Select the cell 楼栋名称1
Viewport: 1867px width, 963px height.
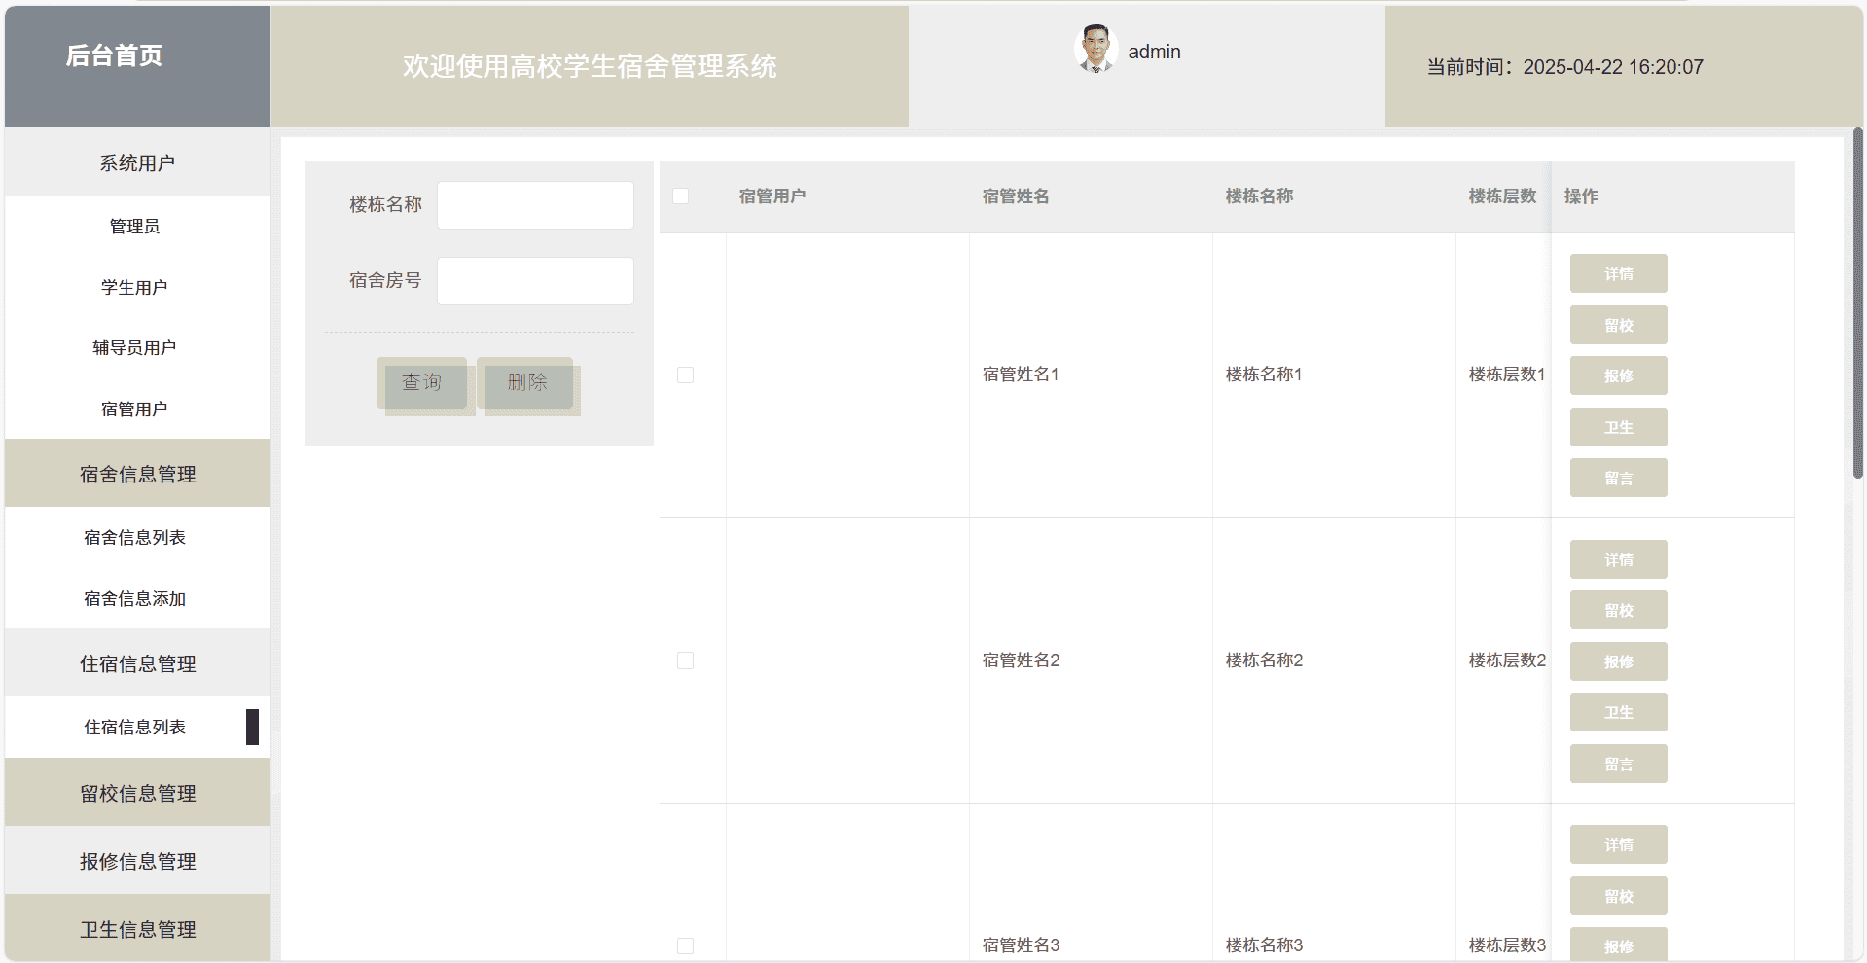(x=1264, y=374)
